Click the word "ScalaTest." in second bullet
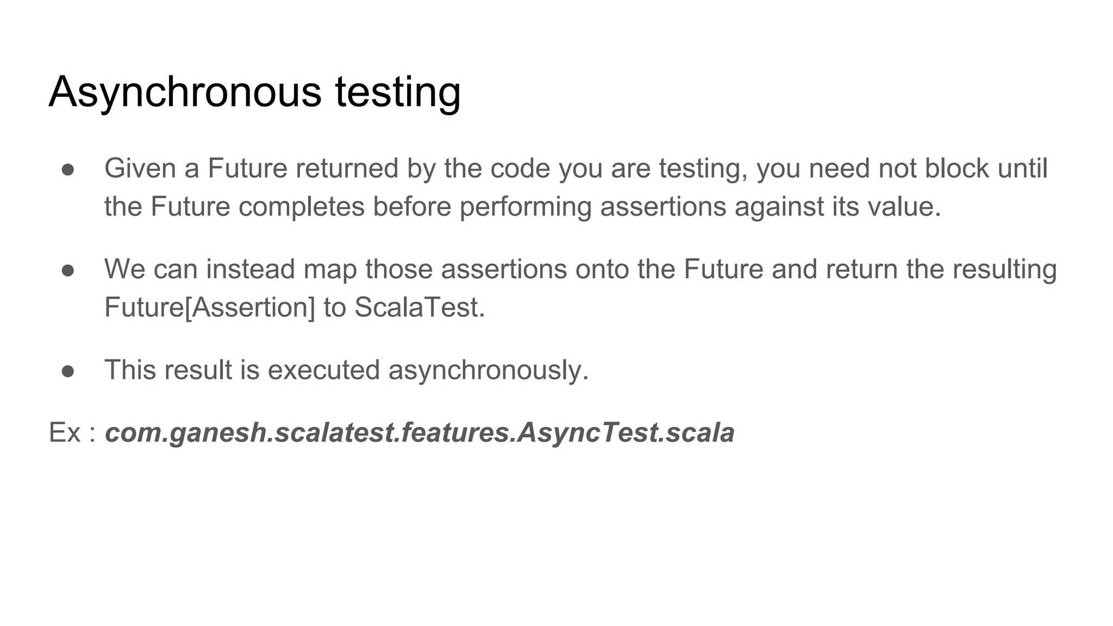 (x=420, y=307)
